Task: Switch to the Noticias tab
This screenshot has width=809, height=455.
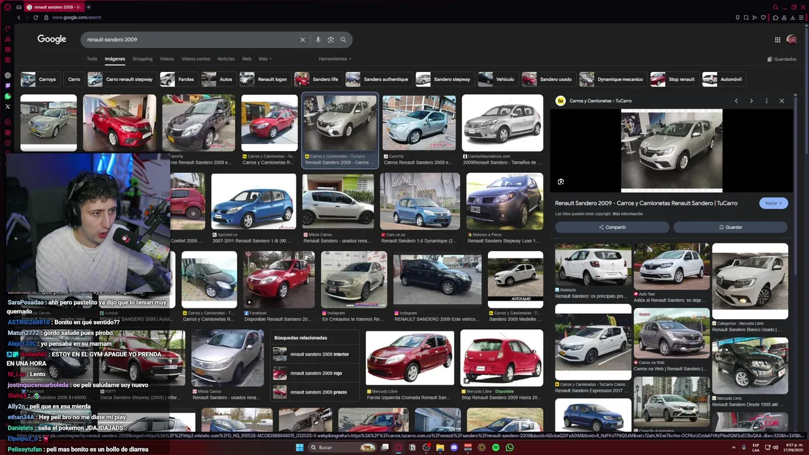Action: point(226,59)
